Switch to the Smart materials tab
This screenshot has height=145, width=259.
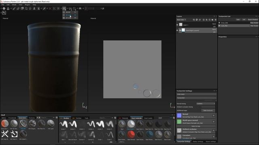click(136, 118)
